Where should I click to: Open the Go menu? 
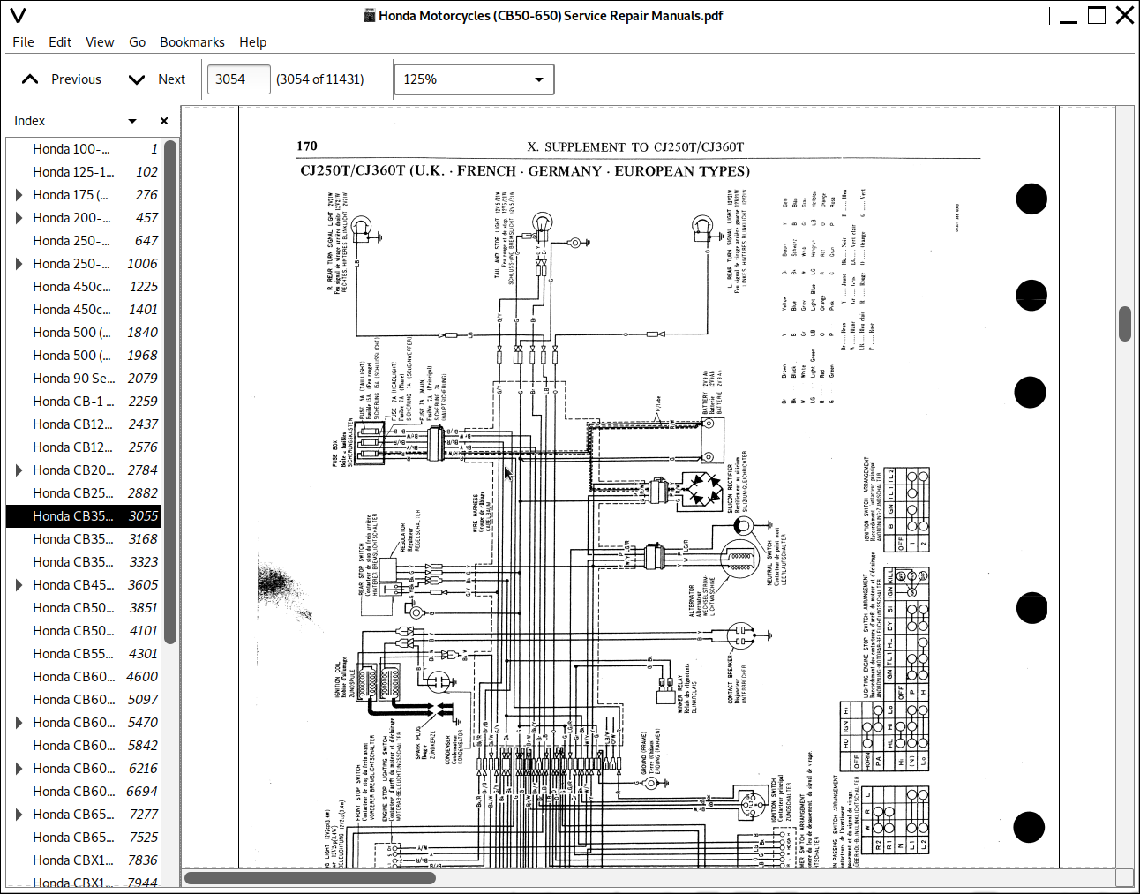(137, 41)
